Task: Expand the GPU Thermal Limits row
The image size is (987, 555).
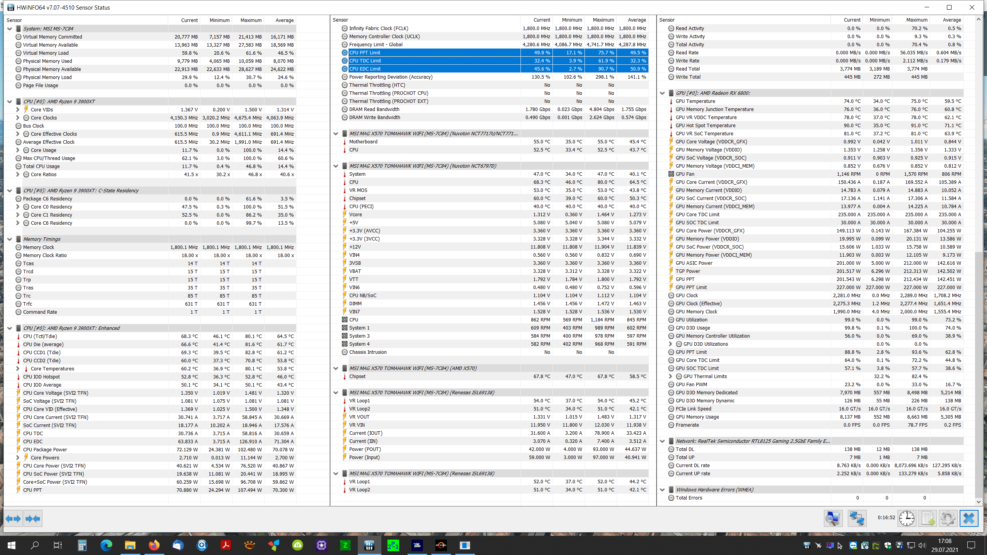Action: [670, 376]
